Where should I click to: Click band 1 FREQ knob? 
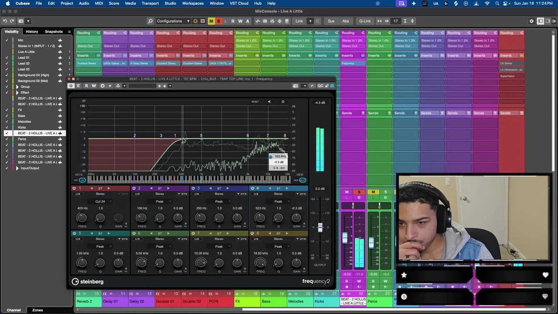click(x=82, y=218)
